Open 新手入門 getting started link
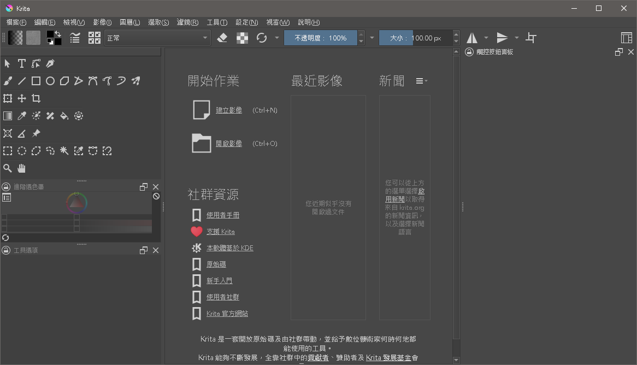 pyautogui.click(x=220, y=280)
